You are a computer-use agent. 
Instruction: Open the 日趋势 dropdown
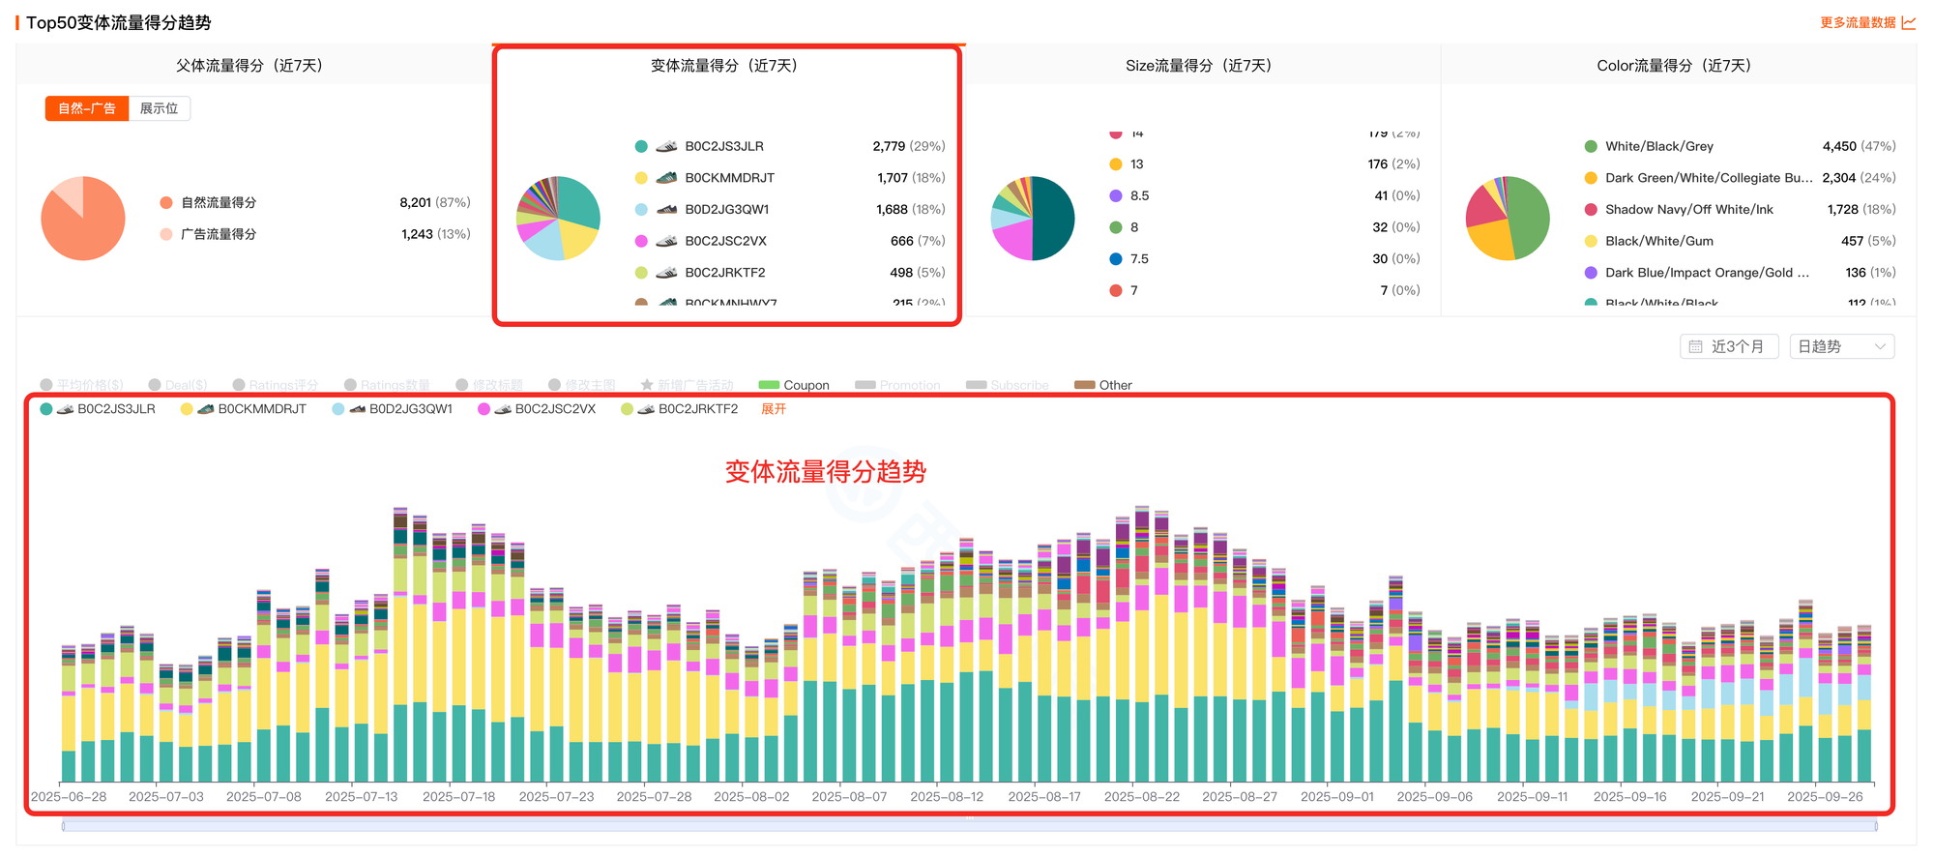click(1841, 346)
